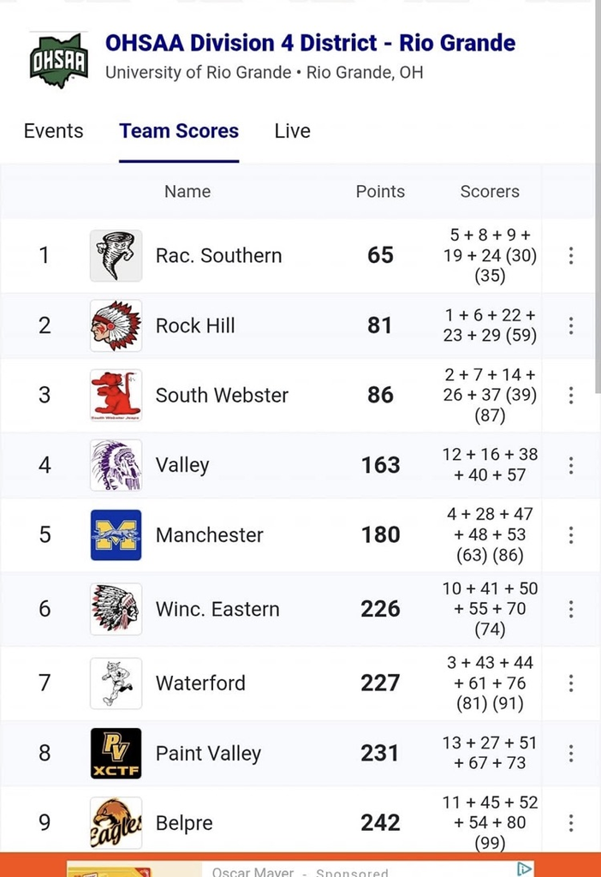Select the Team Scores tab
601x877 pixels.
click(x=179, y=131)
